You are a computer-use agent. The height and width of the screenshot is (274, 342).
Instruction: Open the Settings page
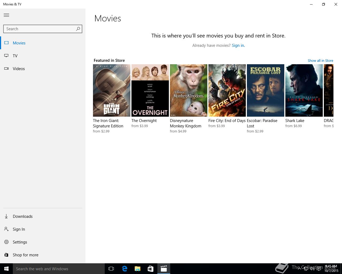pyautogui.click(x=20, y=242)
